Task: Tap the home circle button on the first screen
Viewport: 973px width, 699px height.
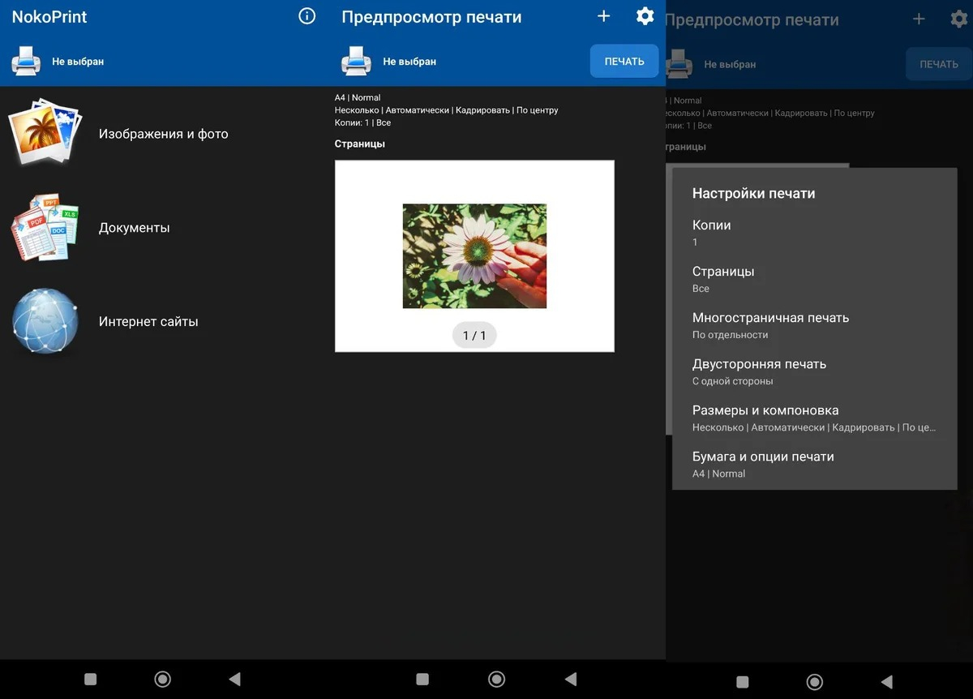Action: point(162,680)
